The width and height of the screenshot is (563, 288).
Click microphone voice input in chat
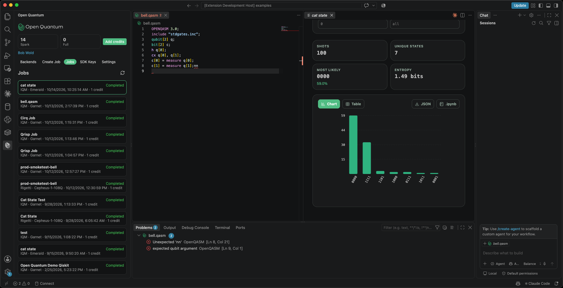click(544, 264)
